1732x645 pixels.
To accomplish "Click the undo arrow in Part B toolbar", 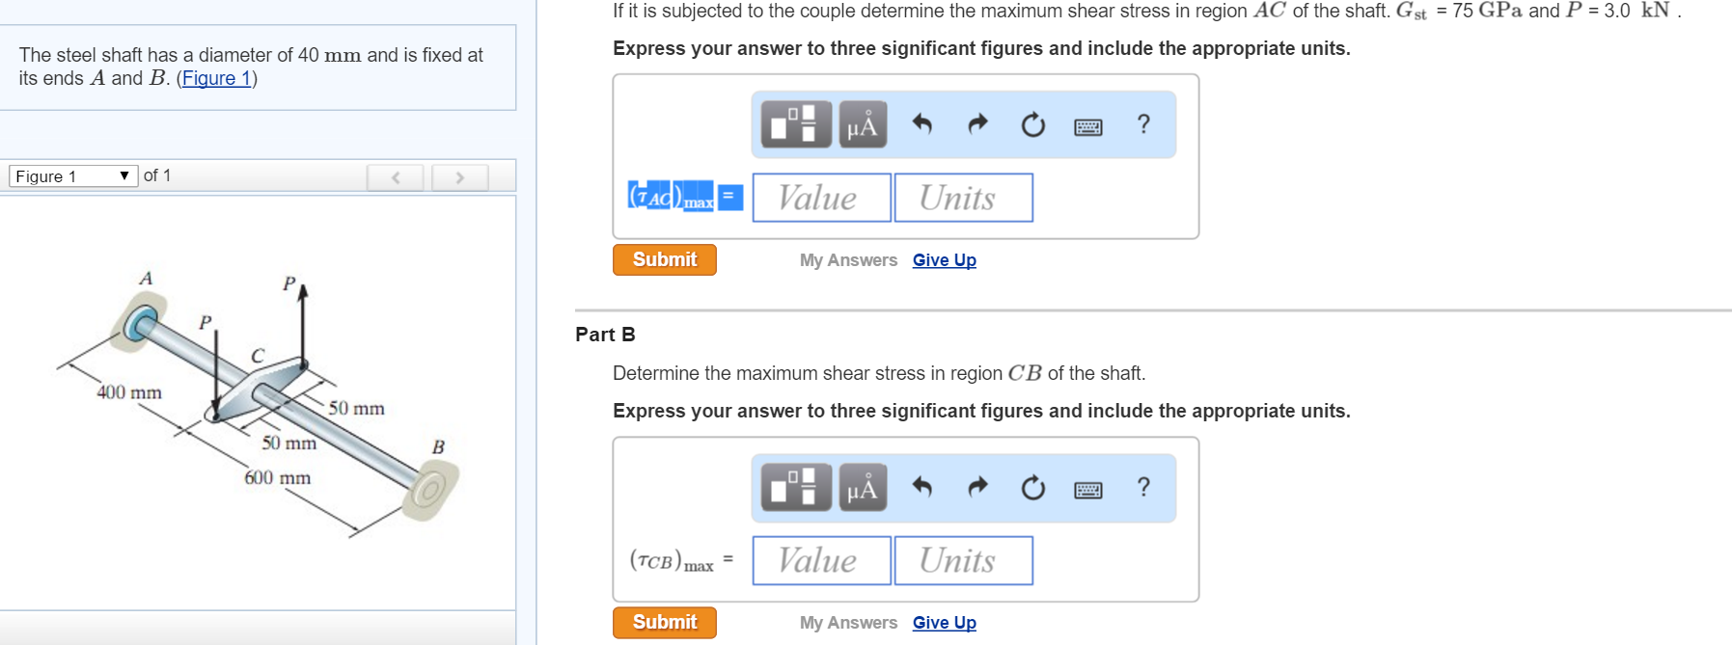I will pyautogui.click(x=922, y=487).
